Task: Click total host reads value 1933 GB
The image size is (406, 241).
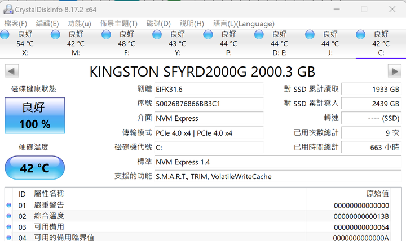Action: click(x=371, y=89)
